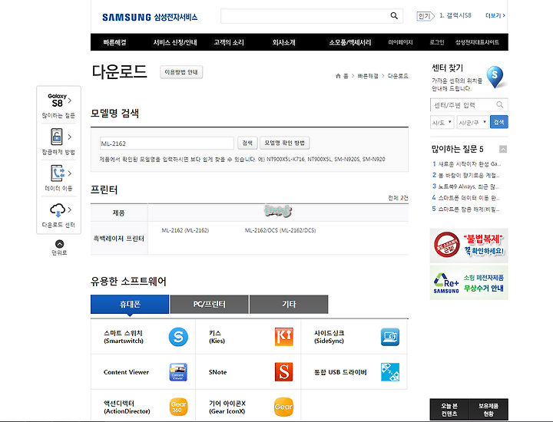Click the 스마트 스위치 (Smartswitch) label
553x422 pixels.
tap(124, 337)
